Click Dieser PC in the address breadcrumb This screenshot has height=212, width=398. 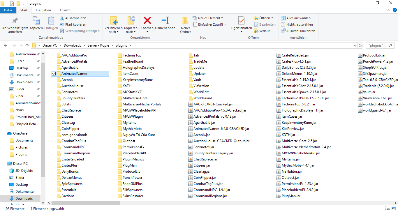click(x=50, y=45)
